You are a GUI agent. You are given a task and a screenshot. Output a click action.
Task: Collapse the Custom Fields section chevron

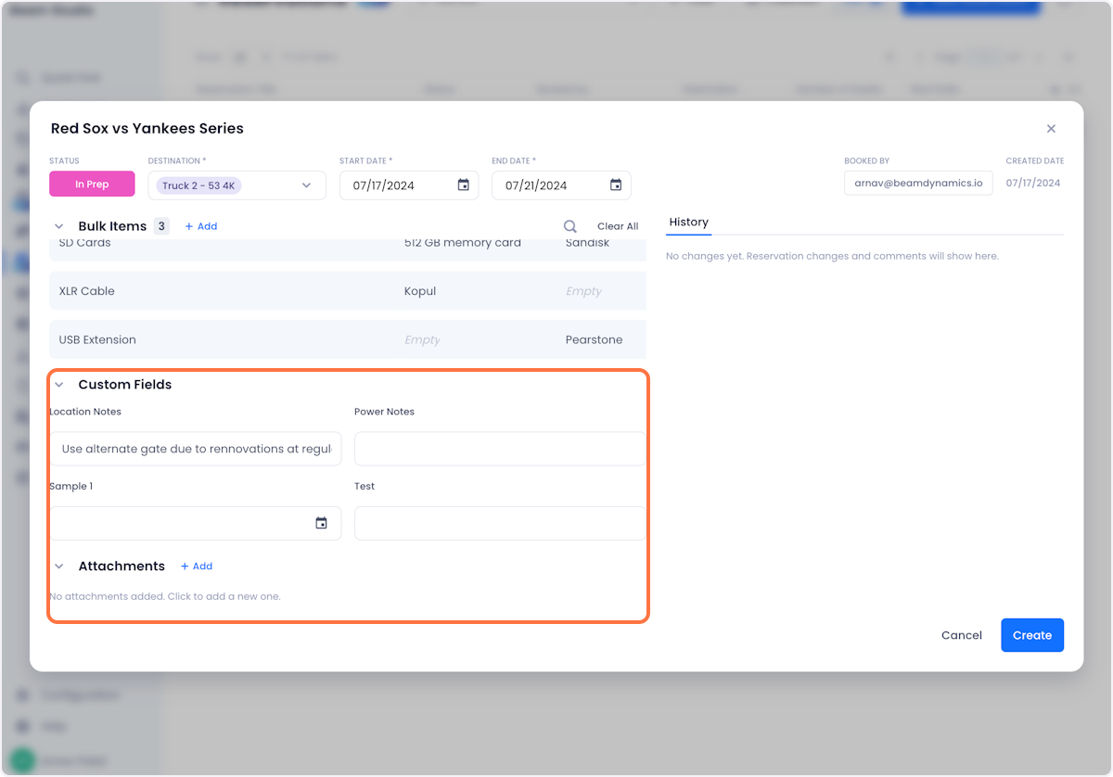point(58,385)
